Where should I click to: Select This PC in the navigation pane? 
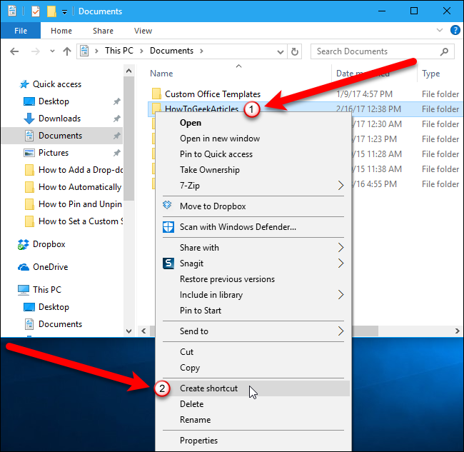pyautogui.click(x=47, y=290)
